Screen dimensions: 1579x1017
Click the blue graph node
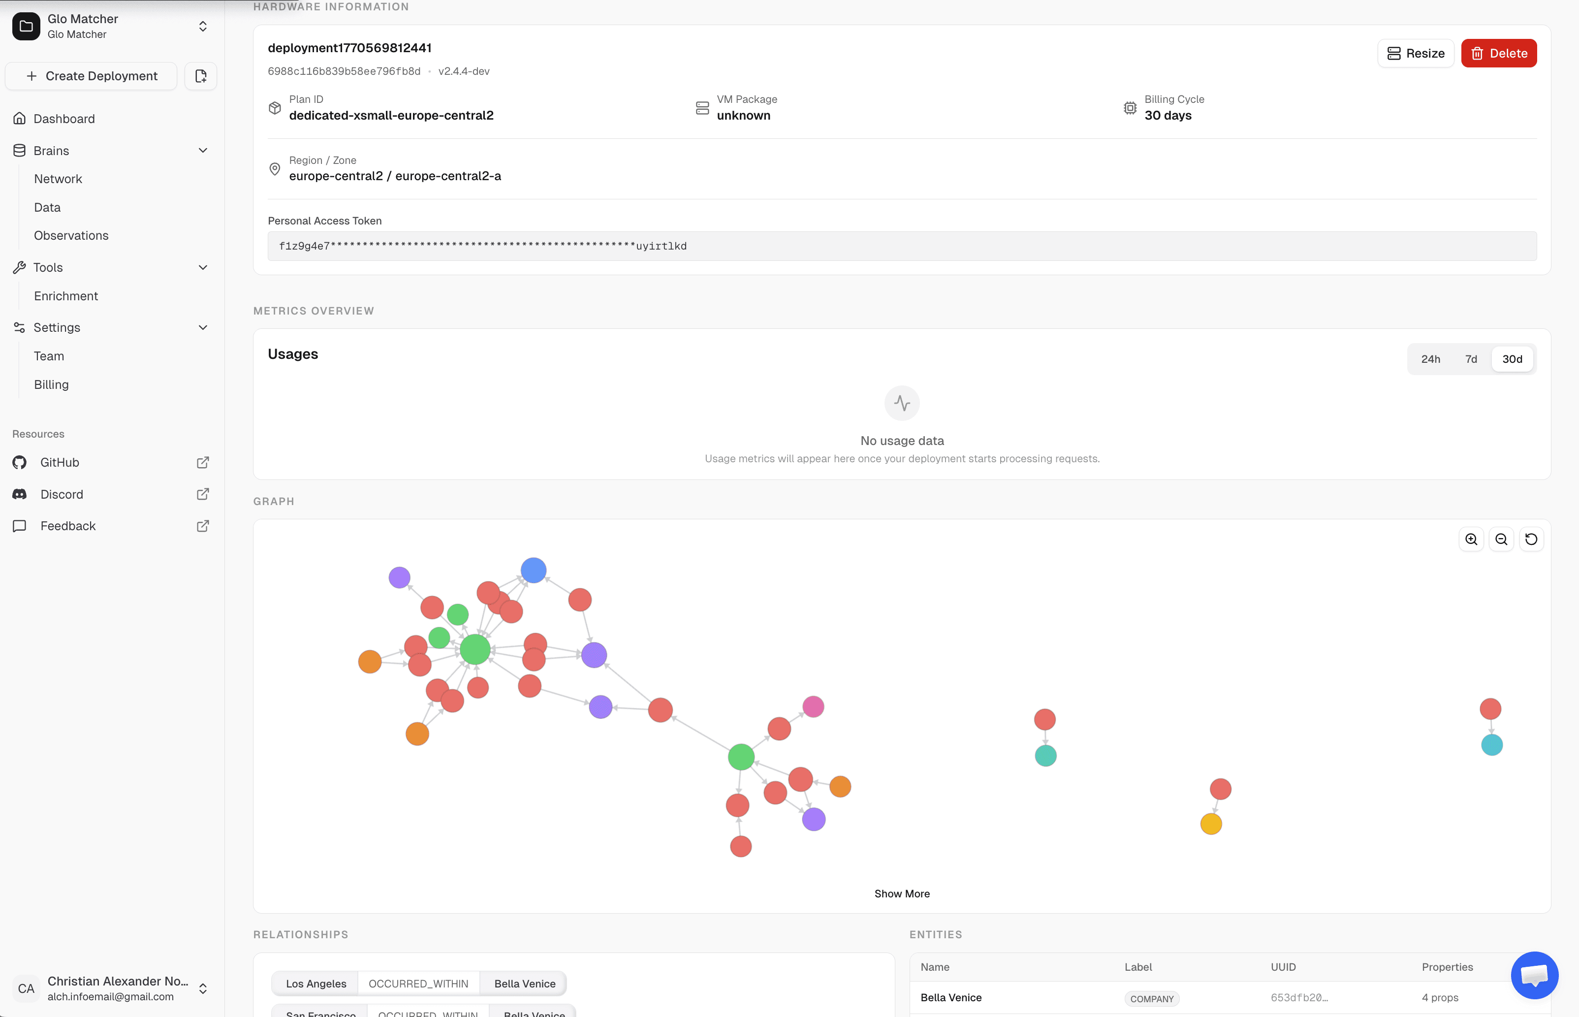pos(534,570)
